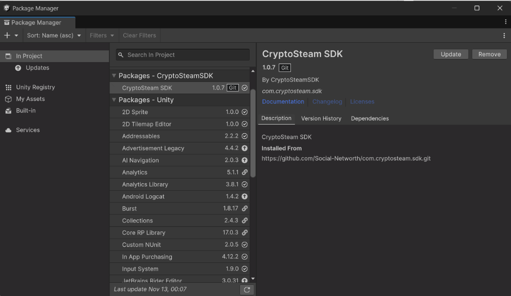511x296 pixels.
Task: Select the In App Purchasing package
Action: pos(180,256)
